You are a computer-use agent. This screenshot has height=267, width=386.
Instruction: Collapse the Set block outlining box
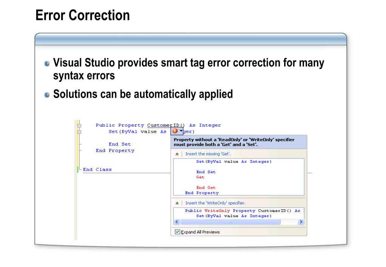79,132
